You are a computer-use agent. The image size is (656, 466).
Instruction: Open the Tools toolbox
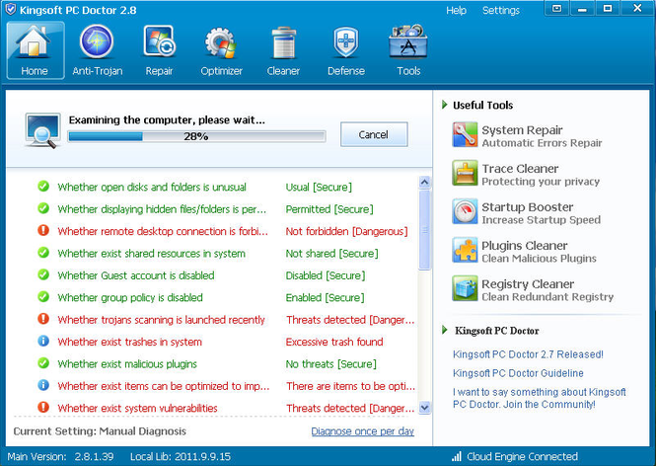click(408, 50)
